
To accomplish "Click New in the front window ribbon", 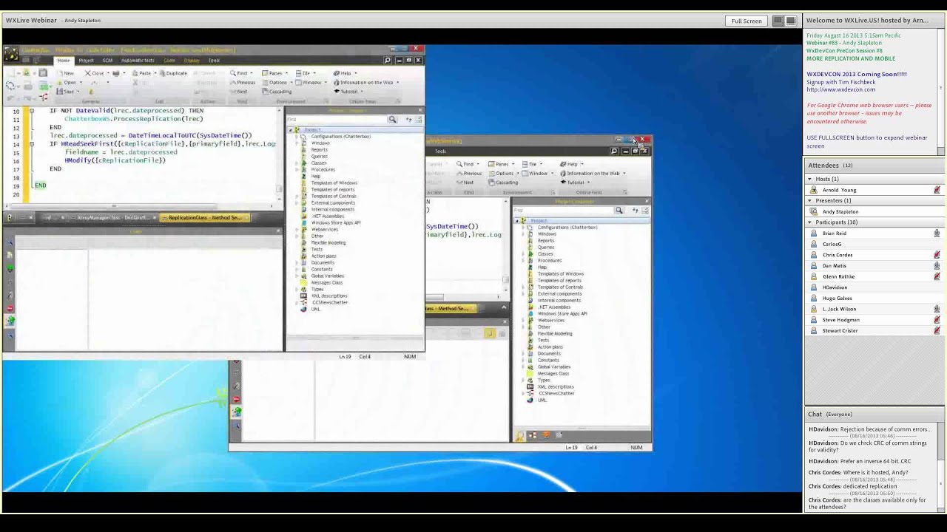I will 67,73.
